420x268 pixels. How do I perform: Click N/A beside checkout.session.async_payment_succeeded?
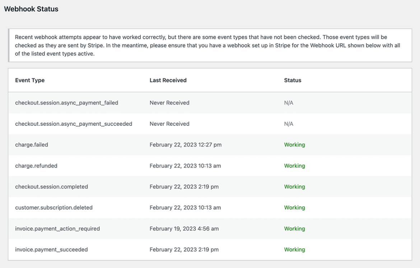pyautogui.click(x=289, y=124)
